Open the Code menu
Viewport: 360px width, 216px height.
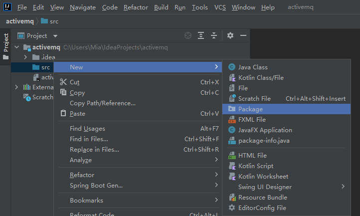tap(110, 7)
